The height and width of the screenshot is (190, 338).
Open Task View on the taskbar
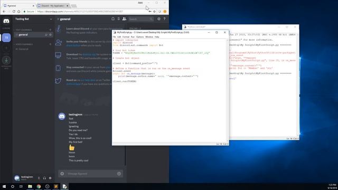coord(21,186)
